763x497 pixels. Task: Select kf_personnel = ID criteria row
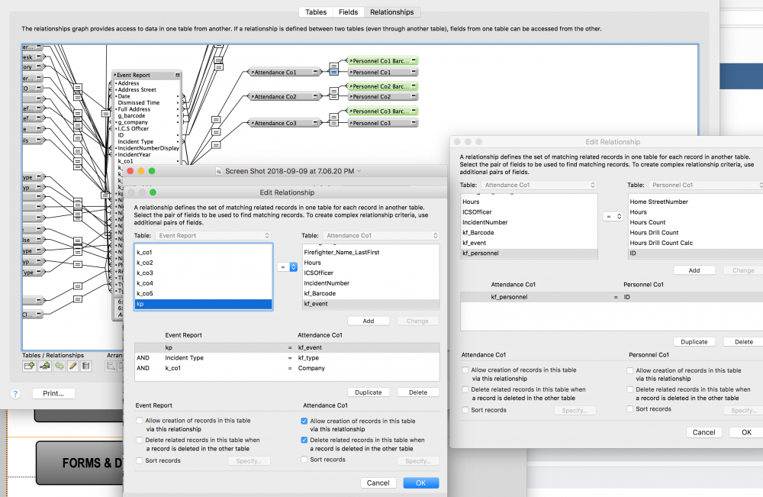pos(612,297)
